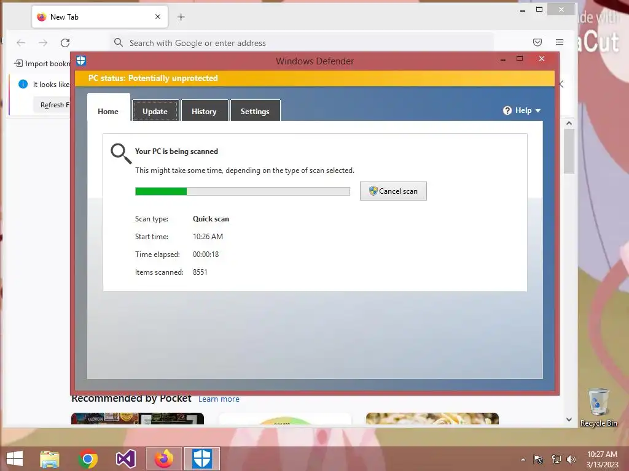This screenshot has height=471, width=629.
Task: Click the Items scanned value 8551
Action: tap(200, 272)
